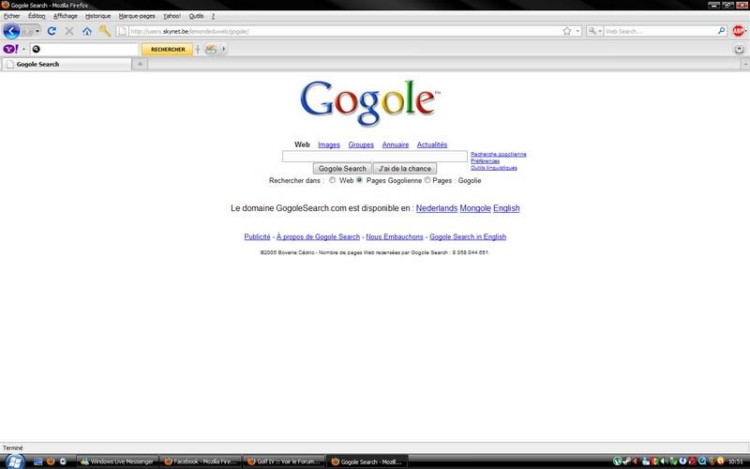Stop loading with the X icon
This screenshot has width=750, height=469.
(x=69, y=31)
